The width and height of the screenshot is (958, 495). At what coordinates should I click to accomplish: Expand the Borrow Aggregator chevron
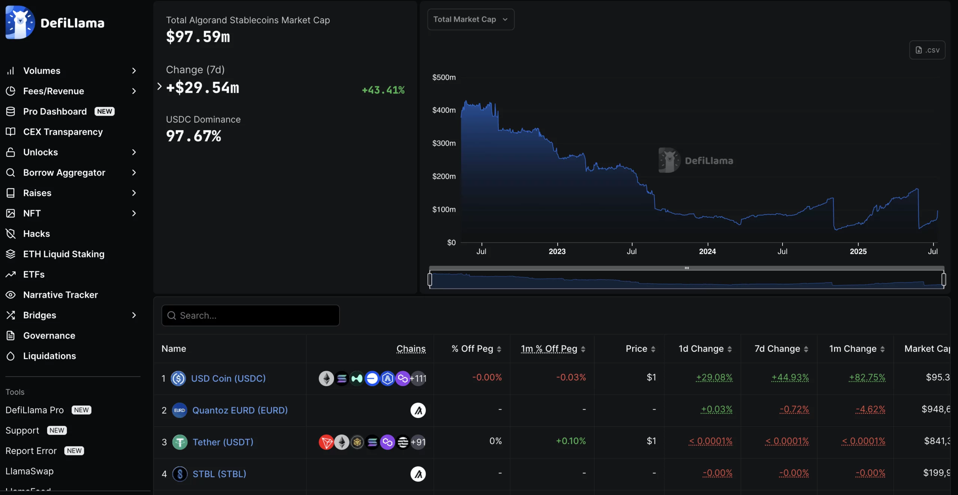coord(134,172)
